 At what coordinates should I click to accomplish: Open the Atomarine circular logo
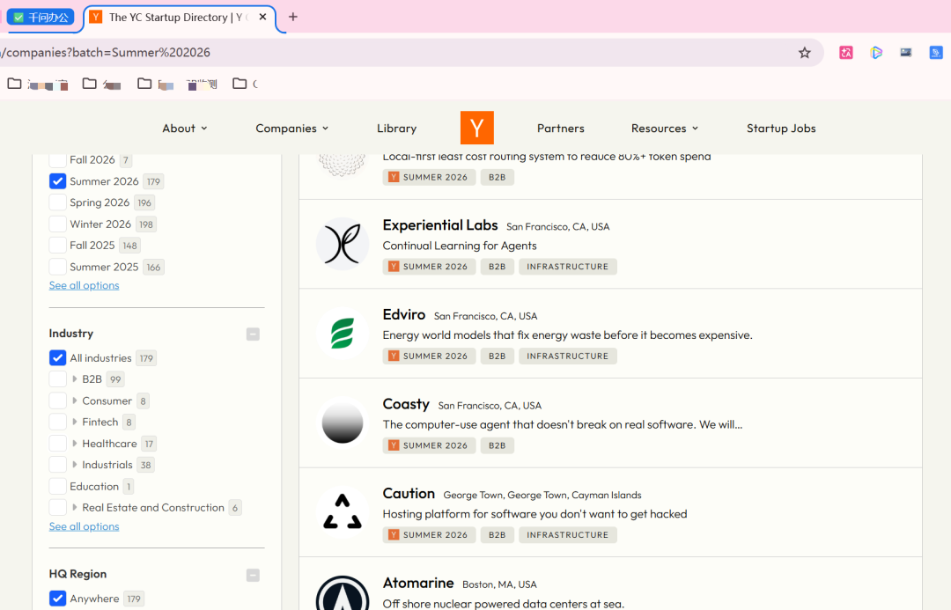click(x=343, y=593)
